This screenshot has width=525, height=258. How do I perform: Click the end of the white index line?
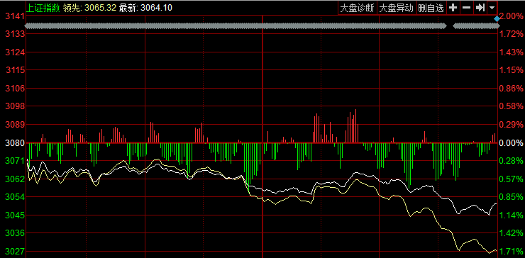click(x=496, y=203)
